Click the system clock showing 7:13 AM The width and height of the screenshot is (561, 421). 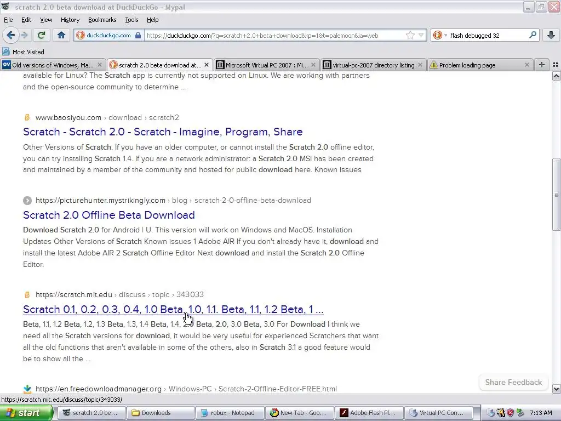coord(541,413)
